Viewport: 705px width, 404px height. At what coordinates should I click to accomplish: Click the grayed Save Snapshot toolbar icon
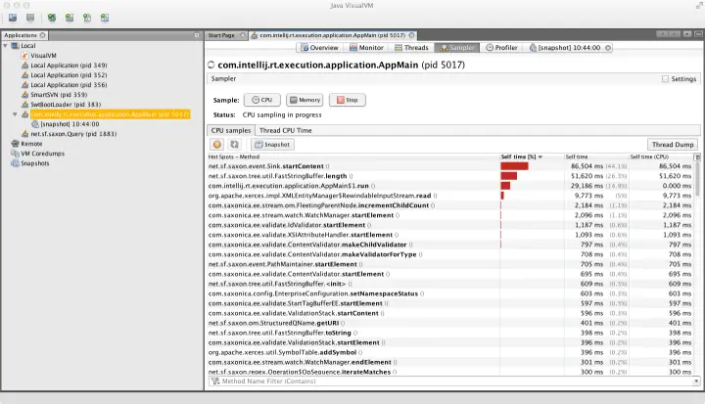30,18
